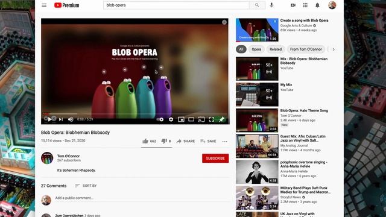Cast video to a device
Viewport: 386px width, 217px height.
201,119
